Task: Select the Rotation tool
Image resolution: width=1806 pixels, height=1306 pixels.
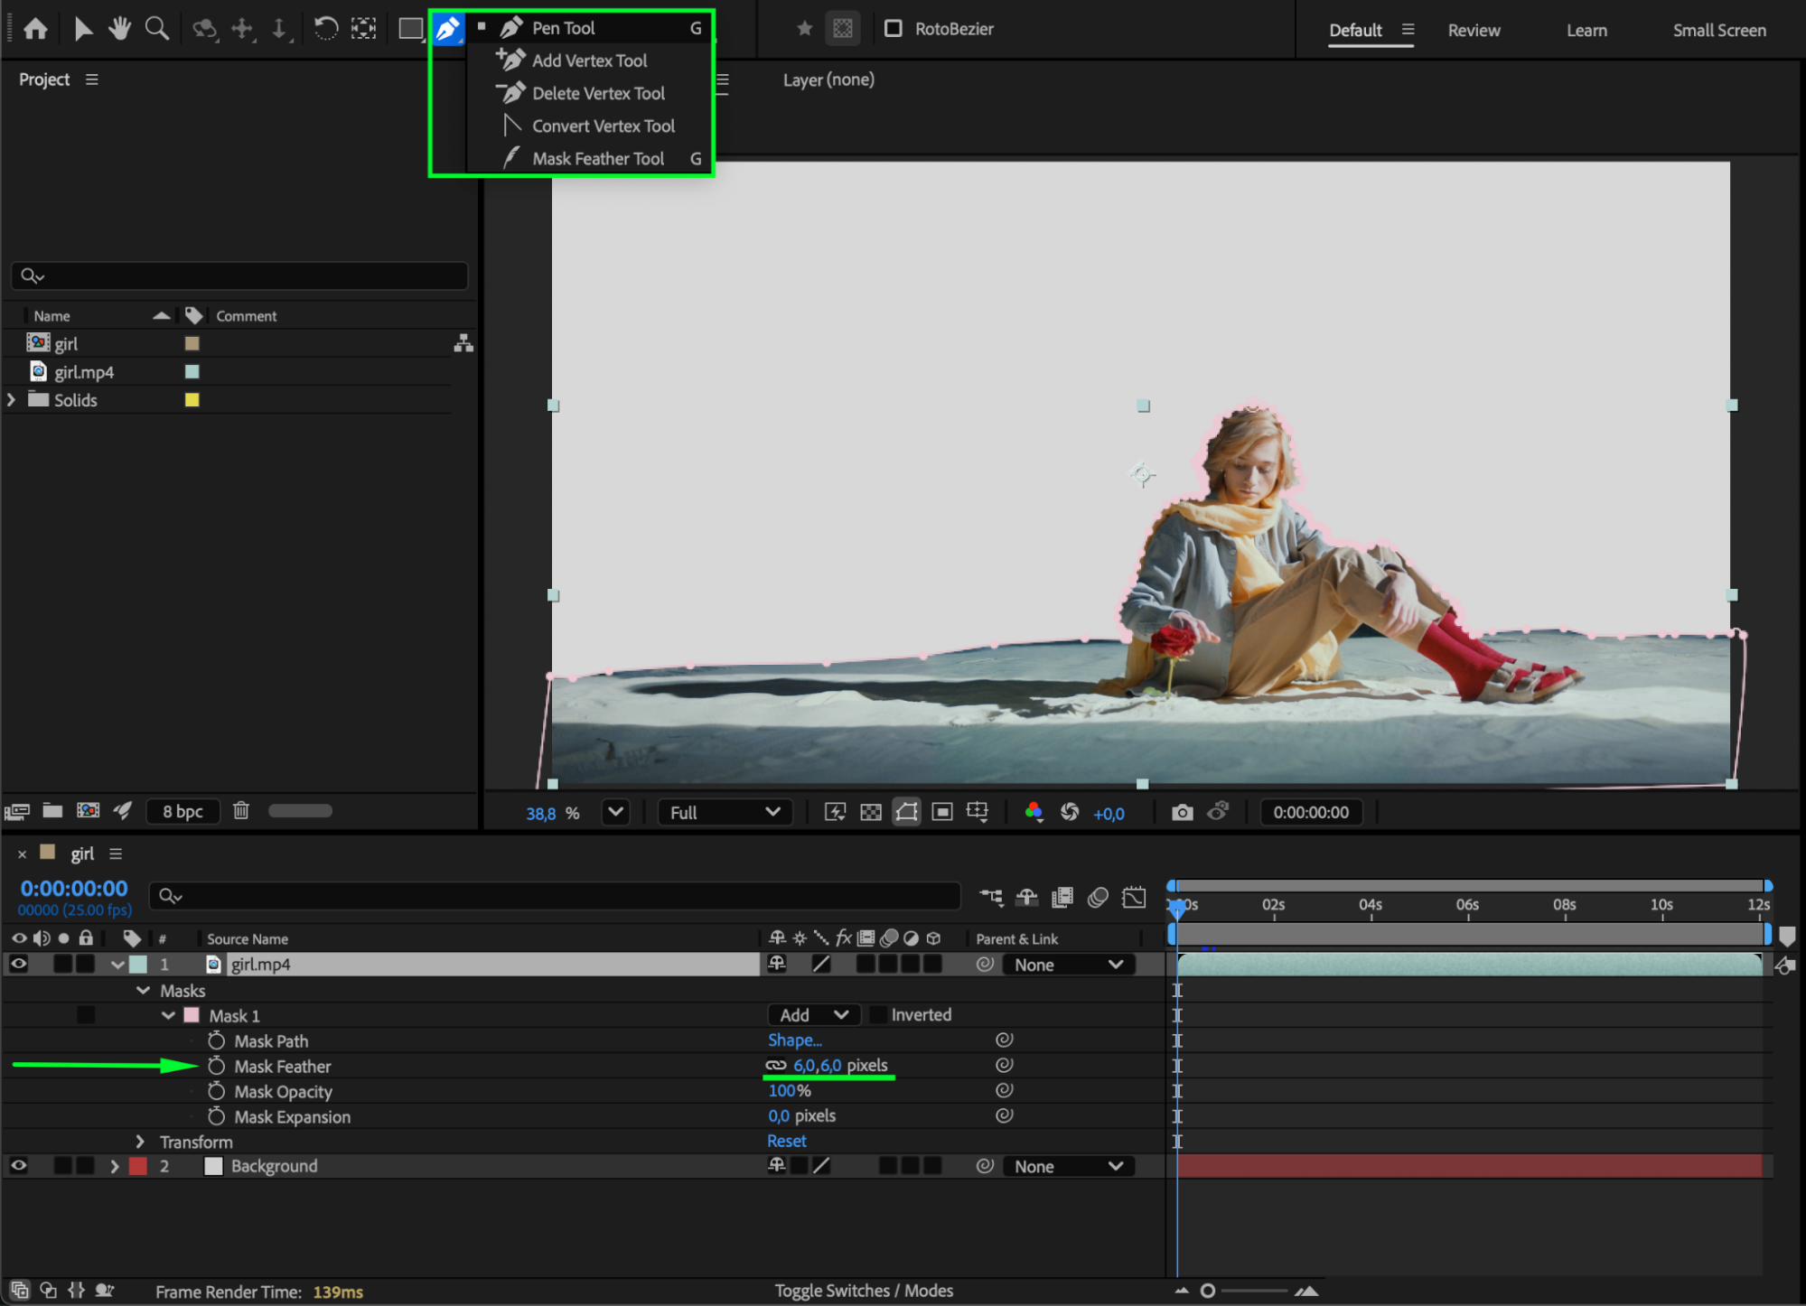Action: click(x=325, y=29)
